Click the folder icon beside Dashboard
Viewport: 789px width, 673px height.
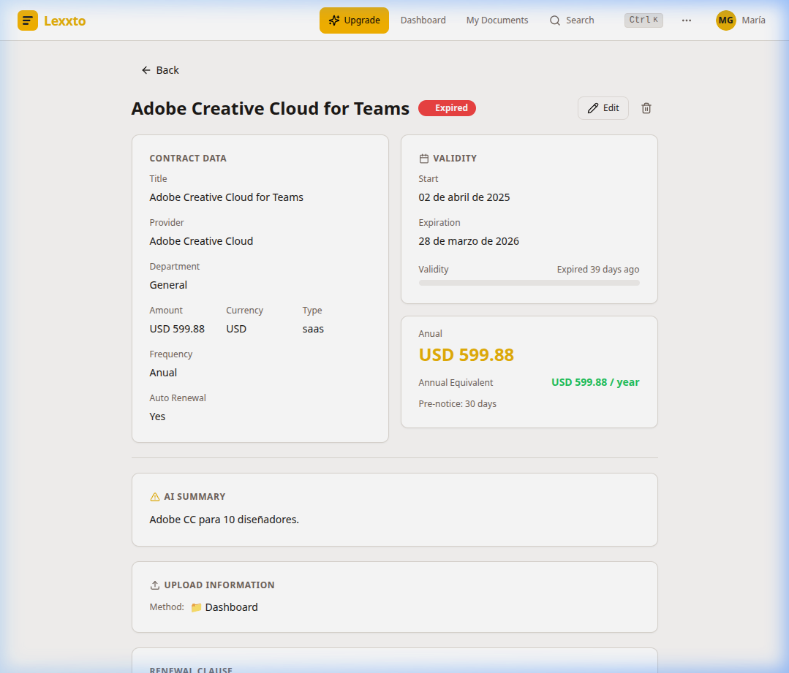tap(196, 608)
